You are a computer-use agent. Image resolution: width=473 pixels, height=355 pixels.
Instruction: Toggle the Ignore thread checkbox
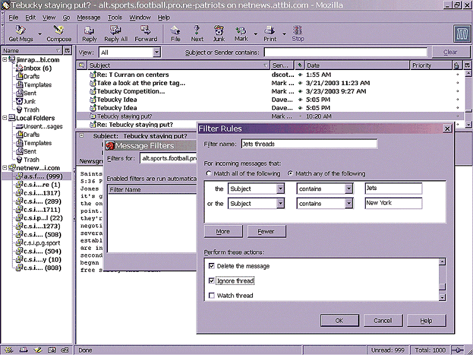click(211, 281)
